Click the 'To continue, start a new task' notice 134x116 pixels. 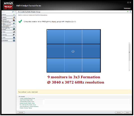(28, 92)
